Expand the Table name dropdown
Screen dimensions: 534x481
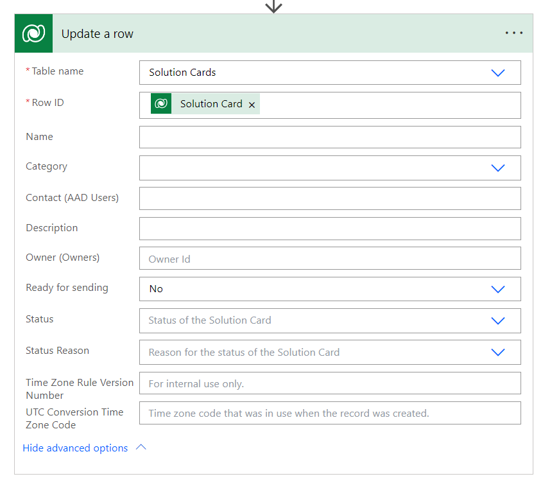coord(497,73)
